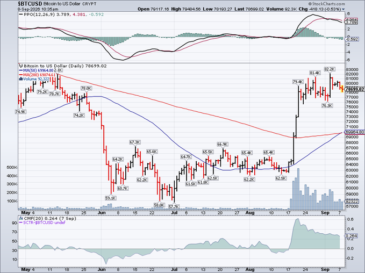The image size is (365, 273).
Task: Click the 74.9K low price annotation
Action: [x=20, y=112]
